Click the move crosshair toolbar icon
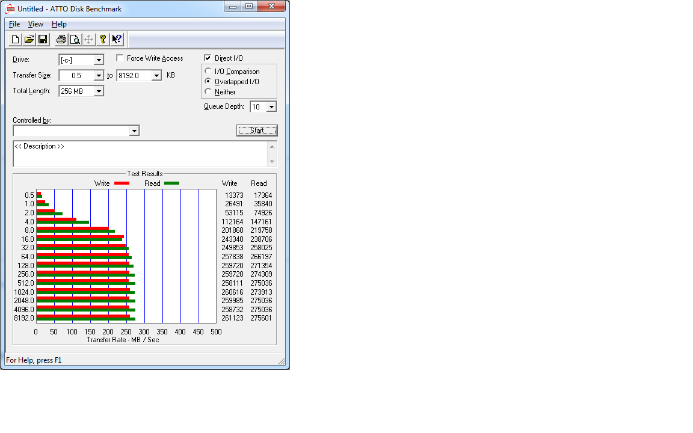The image size is (693, 433). [x=89, y=39]
